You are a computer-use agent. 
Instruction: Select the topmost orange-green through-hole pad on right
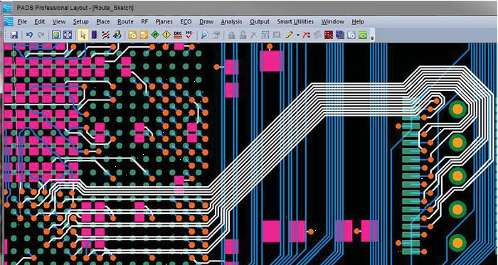pyautogui.click(x=457, y=109)
